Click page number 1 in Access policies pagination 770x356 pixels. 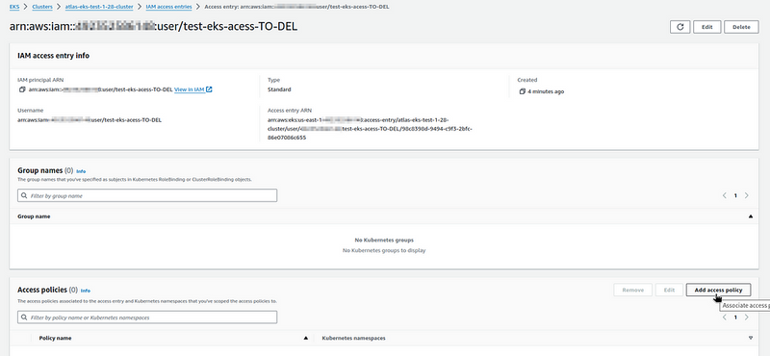click(x=735, y=318)
